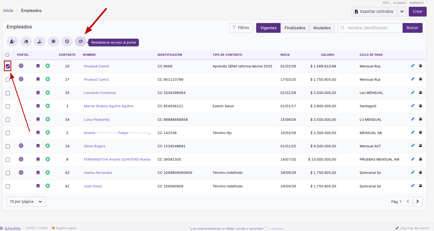Image resolution: width=434 pixels, height=231 pixels.
Task: Click the book icon in Luisa Piedrahita's row
Action: pyautogui.click(x=38, y=119)
